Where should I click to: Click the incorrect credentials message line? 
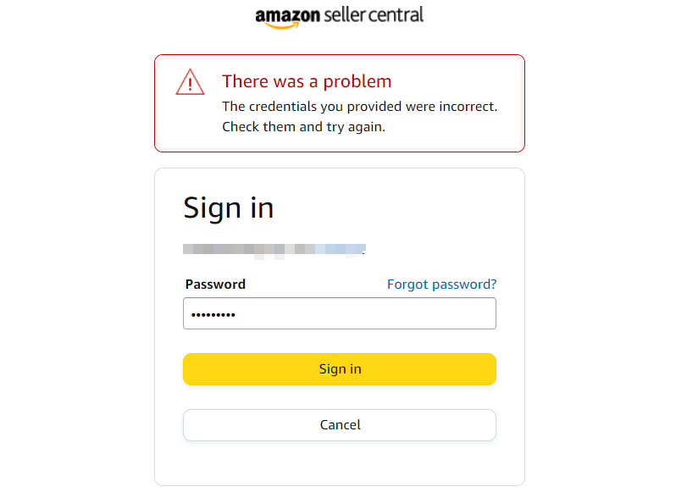click(x=359, y=107)
